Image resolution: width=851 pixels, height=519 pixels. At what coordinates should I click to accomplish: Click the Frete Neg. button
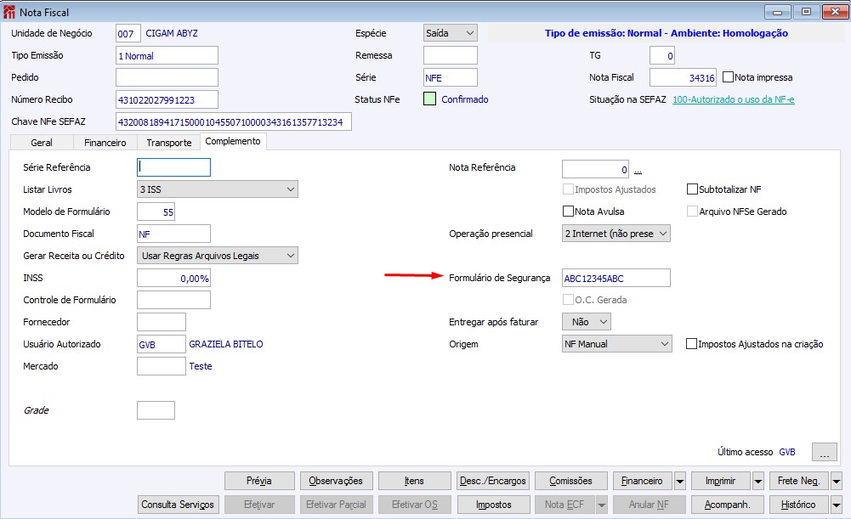[x=799, y=481]
